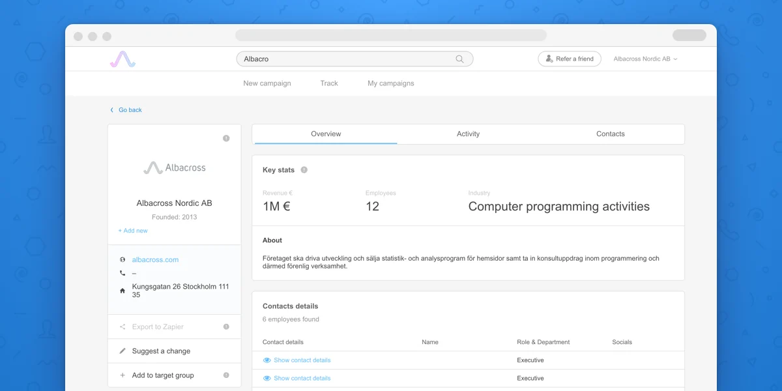Image resolution: width=782 pixels, height=391 pixels.
Task: Click the plus icon by Add to target group
Action: coord(123,375)
